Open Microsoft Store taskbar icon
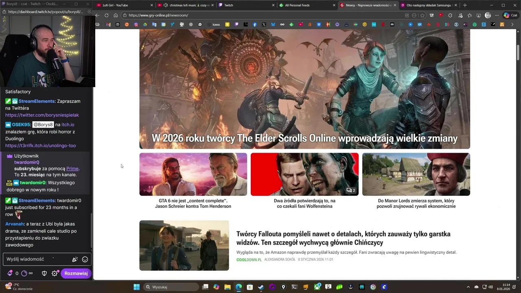The width and height of the screenshot is (521, 293). 250,287
